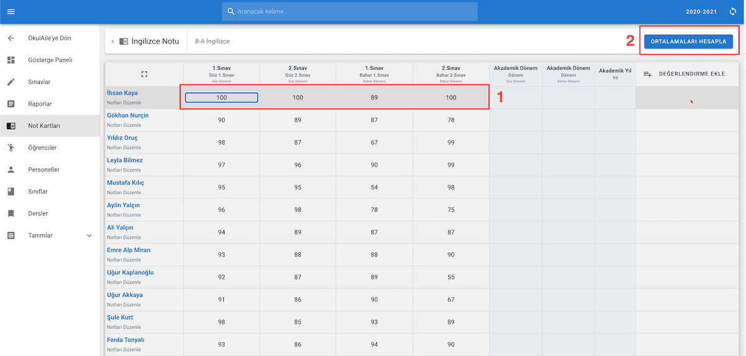Viewport: 746px width, 356px height.
Task: Open Gösterge Paneli menu item
Action: tap(50, 60)
